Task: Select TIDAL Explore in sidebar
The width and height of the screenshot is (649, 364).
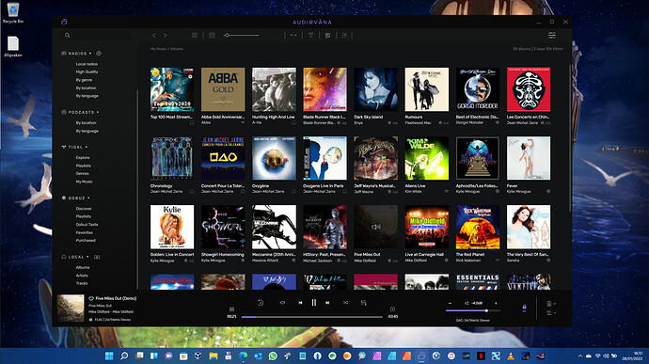Action: [x=83, y=158]
